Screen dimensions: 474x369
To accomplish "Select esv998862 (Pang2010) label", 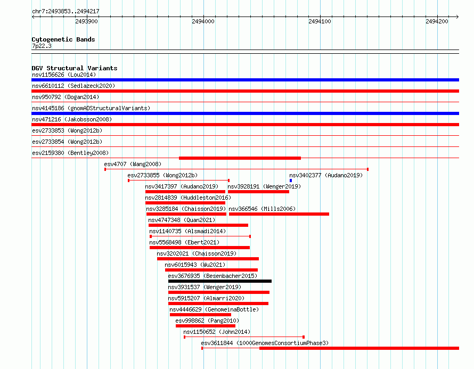I will point(207,321).
